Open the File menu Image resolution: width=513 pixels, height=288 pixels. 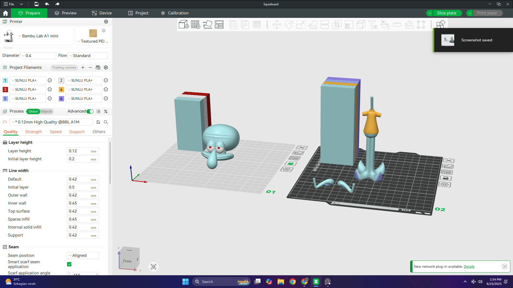pyautogui.click(x=9, y=4)
